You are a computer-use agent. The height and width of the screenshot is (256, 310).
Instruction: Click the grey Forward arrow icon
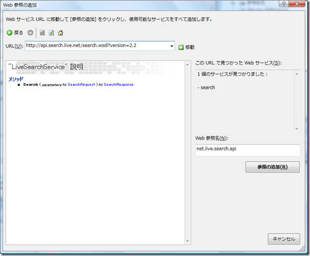click(x=30, y=33)
